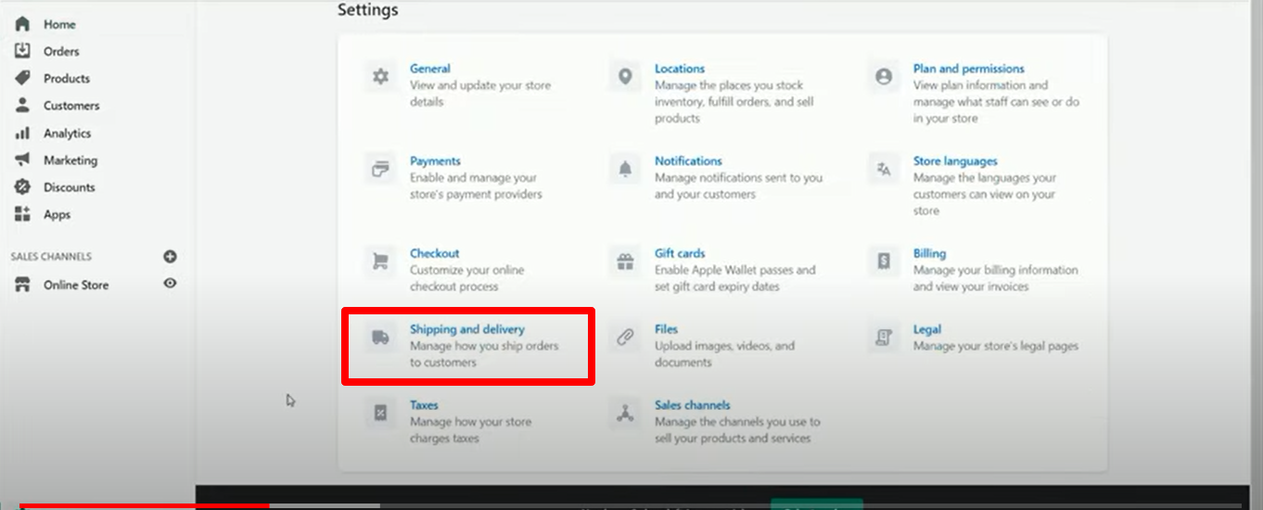Click the Store languages translate icon
Viewport: 1263px width, 510px height.
(884, 169)
